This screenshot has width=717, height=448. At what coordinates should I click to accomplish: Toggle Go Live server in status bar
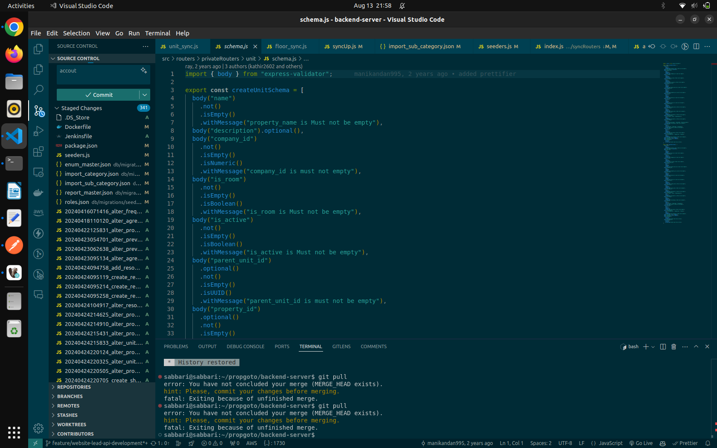(x=641, y=443)
